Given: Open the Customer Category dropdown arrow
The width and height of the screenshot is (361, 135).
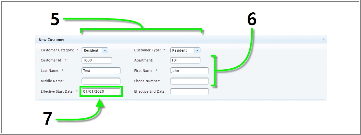Looking at the screenshot, I should pos(105,50).
